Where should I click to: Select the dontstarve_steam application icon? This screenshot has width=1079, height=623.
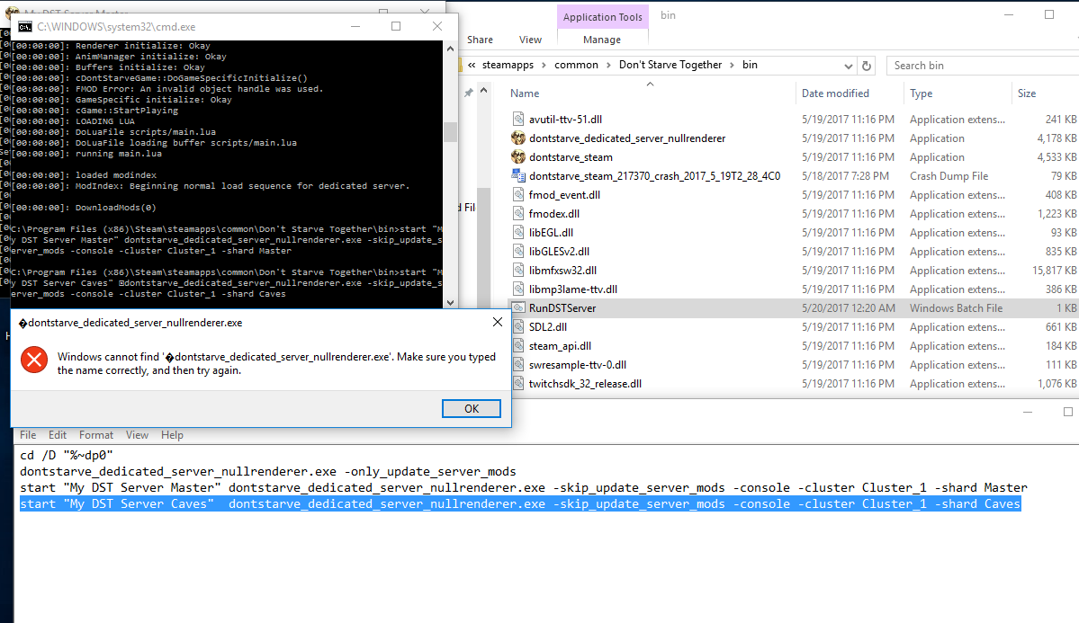coord(518,157)
